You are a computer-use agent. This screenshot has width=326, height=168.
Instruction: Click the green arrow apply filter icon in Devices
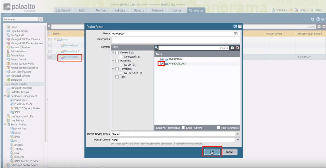click(232, 48)
